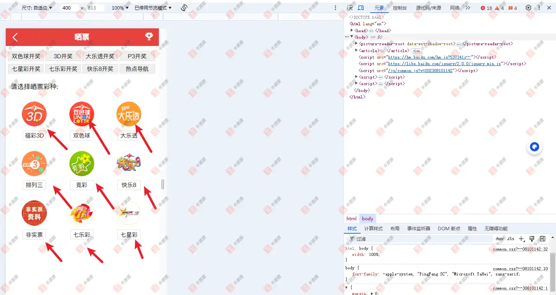Toggle the device emulation toolbar icon
The height and width of the screenshot is (295, 556).
(361, 8)
